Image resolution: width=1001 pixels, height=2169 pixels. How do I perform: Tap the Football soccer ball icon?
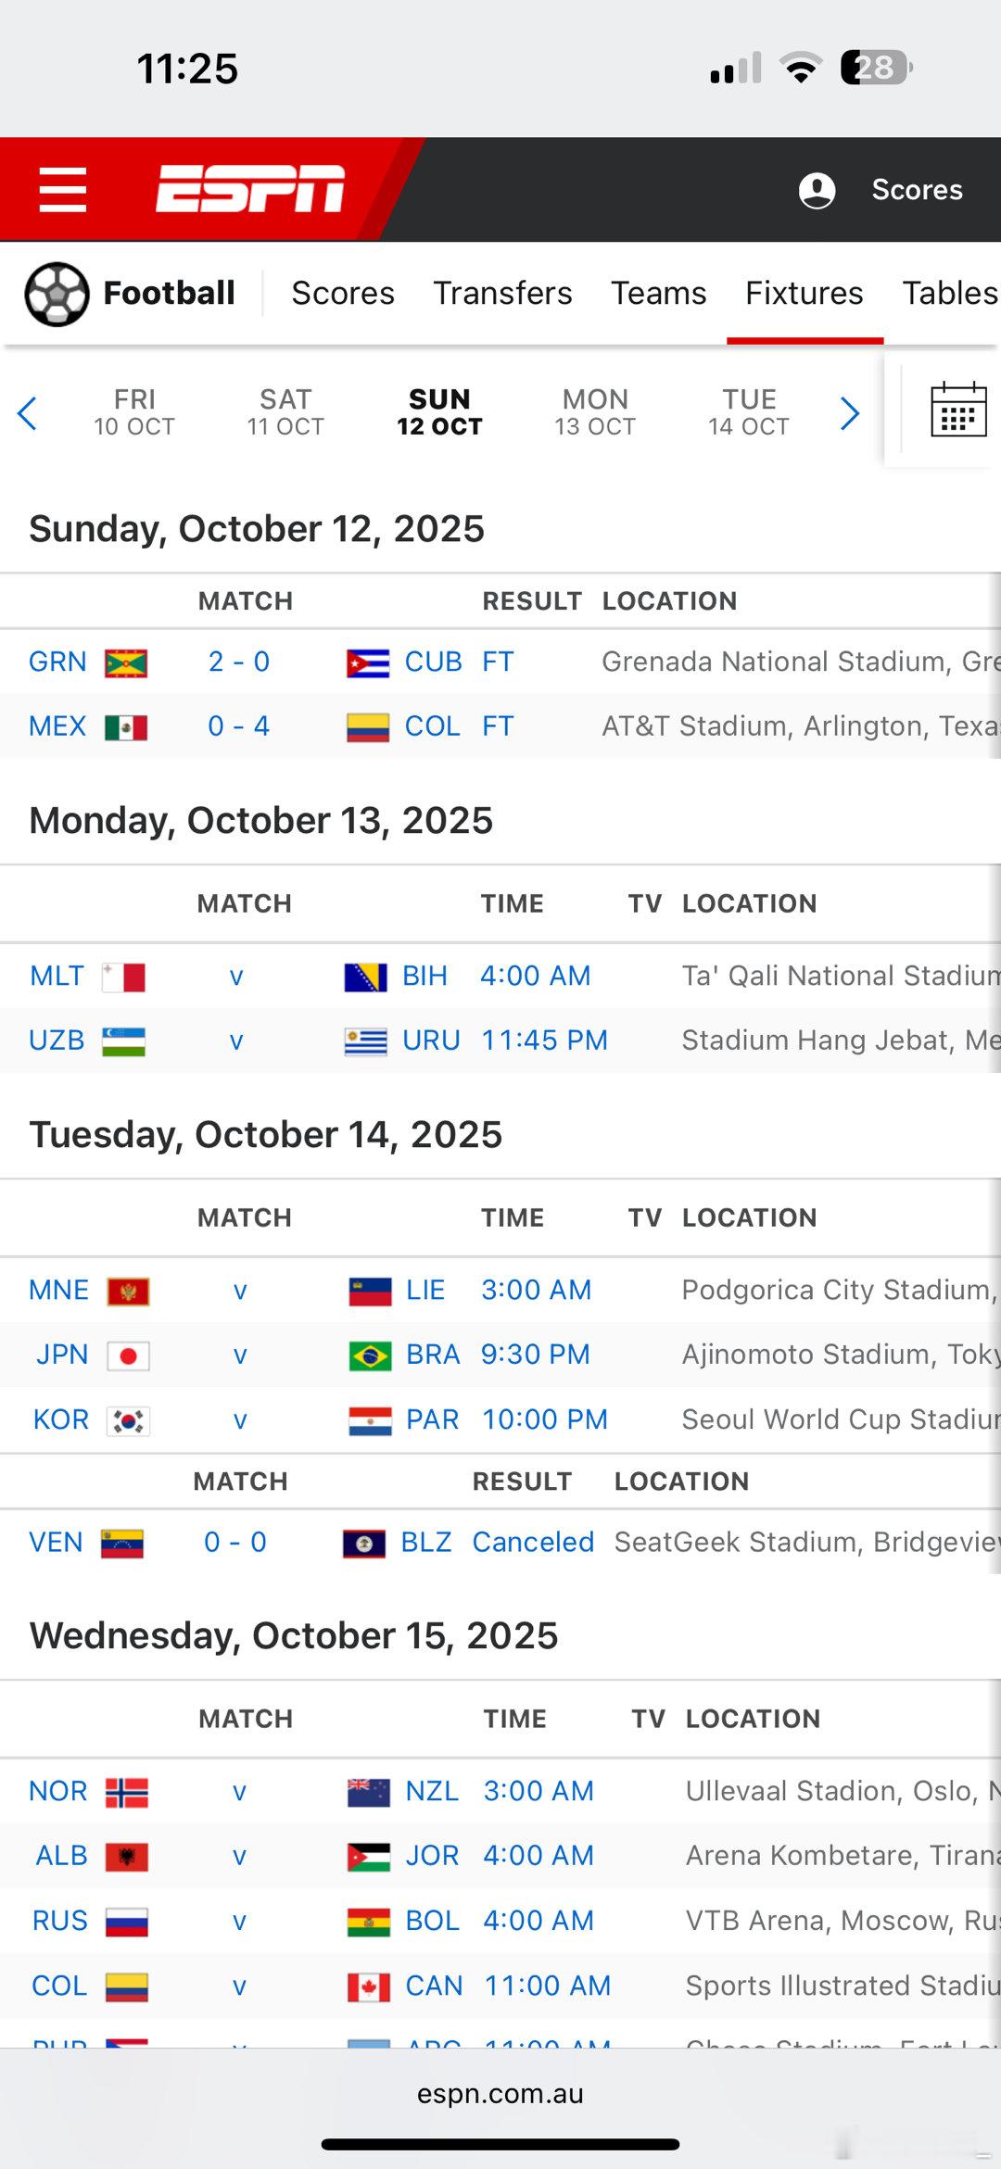pos(57,294)
